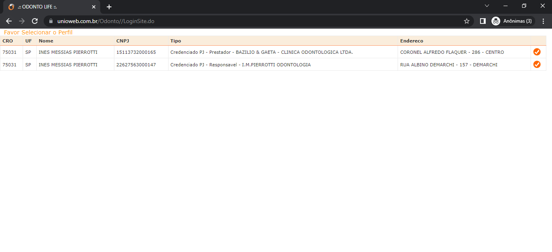
Task: Click INES MESSIAS PIERROTTI name in the Responsavel row
Action: 68,65
